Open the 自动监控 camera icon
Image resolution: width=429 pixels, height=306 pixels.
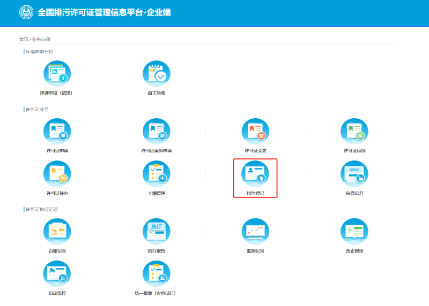click(57, 274)
